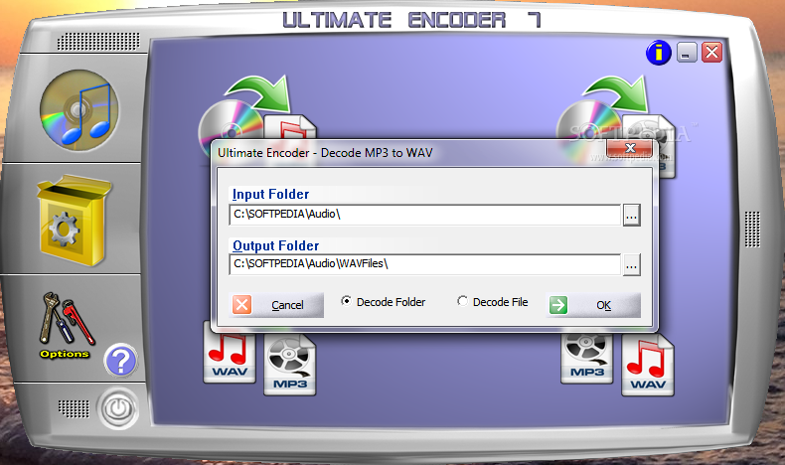Open Options tools icon
The image size is (785, 465).
point(67,325)
